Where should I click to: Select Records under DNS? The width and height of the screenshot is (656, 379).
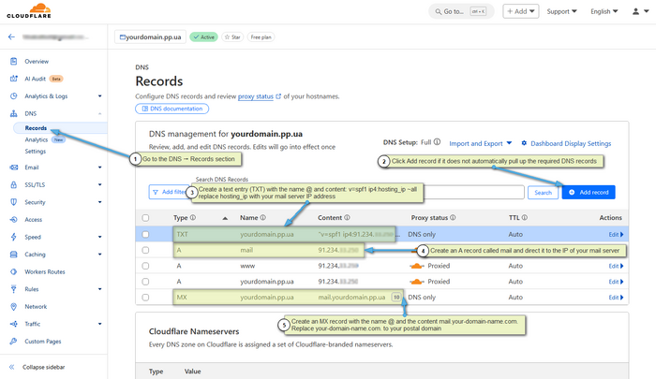[36, 128]
